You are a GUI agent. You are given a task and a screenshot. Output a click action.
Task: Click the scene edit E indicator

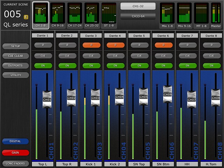(26, 16)
